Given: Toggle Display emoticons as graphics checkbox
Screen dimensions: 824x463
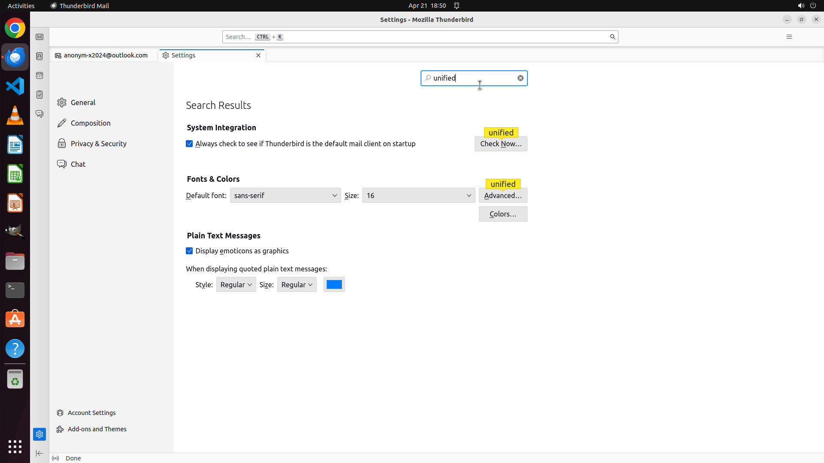Looking at the screenshot, I should [x=189, y=251].
